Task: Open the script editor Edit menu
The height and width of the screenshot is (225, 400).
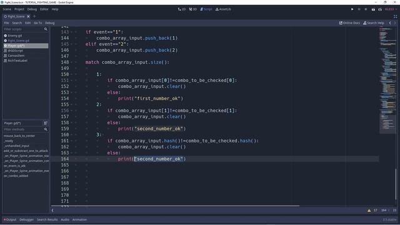Action: click(27, 23)
